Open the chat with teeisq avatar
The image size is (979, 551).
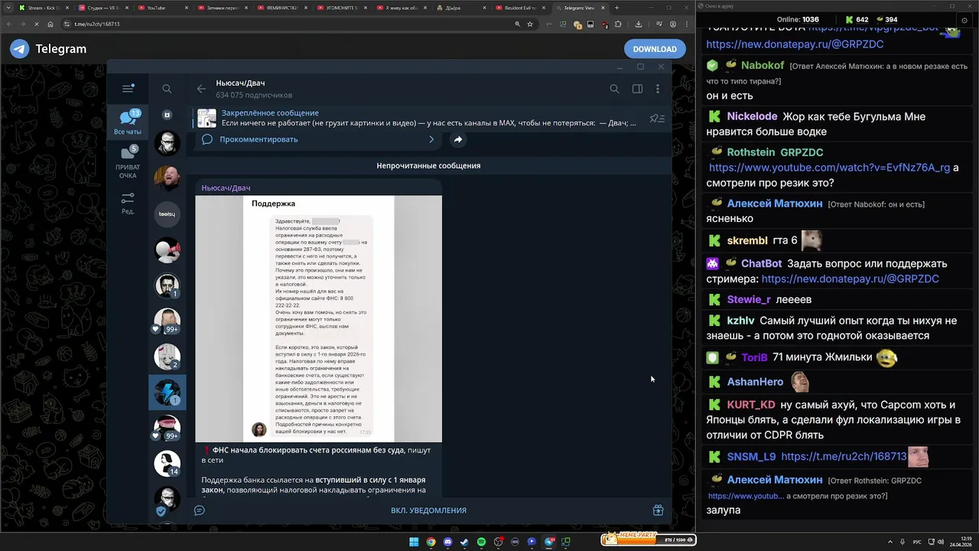click(167, 214)
